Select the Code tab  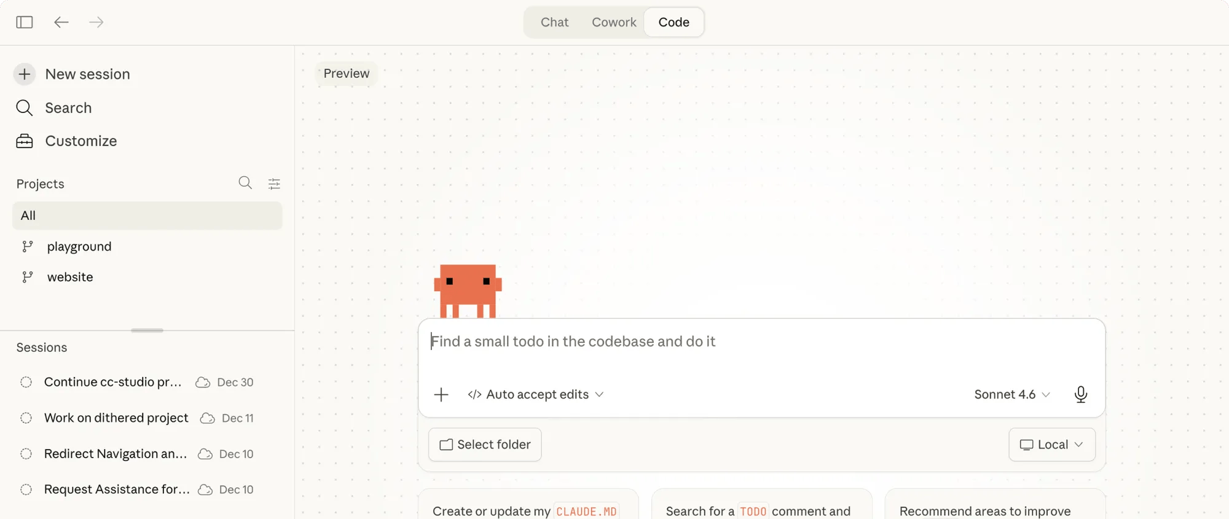click(x=674, y=22)
